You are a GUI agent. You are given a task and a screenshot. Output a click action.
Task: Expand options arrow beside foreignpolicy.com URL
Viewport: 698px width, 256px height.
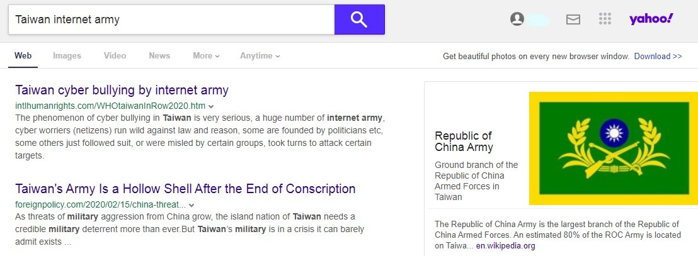pos(192,204)
